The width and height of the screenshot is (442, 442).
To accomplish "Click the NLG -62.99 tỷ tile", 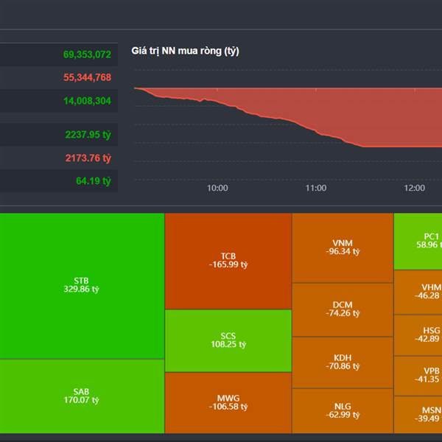I will click(x=343, y=411).
